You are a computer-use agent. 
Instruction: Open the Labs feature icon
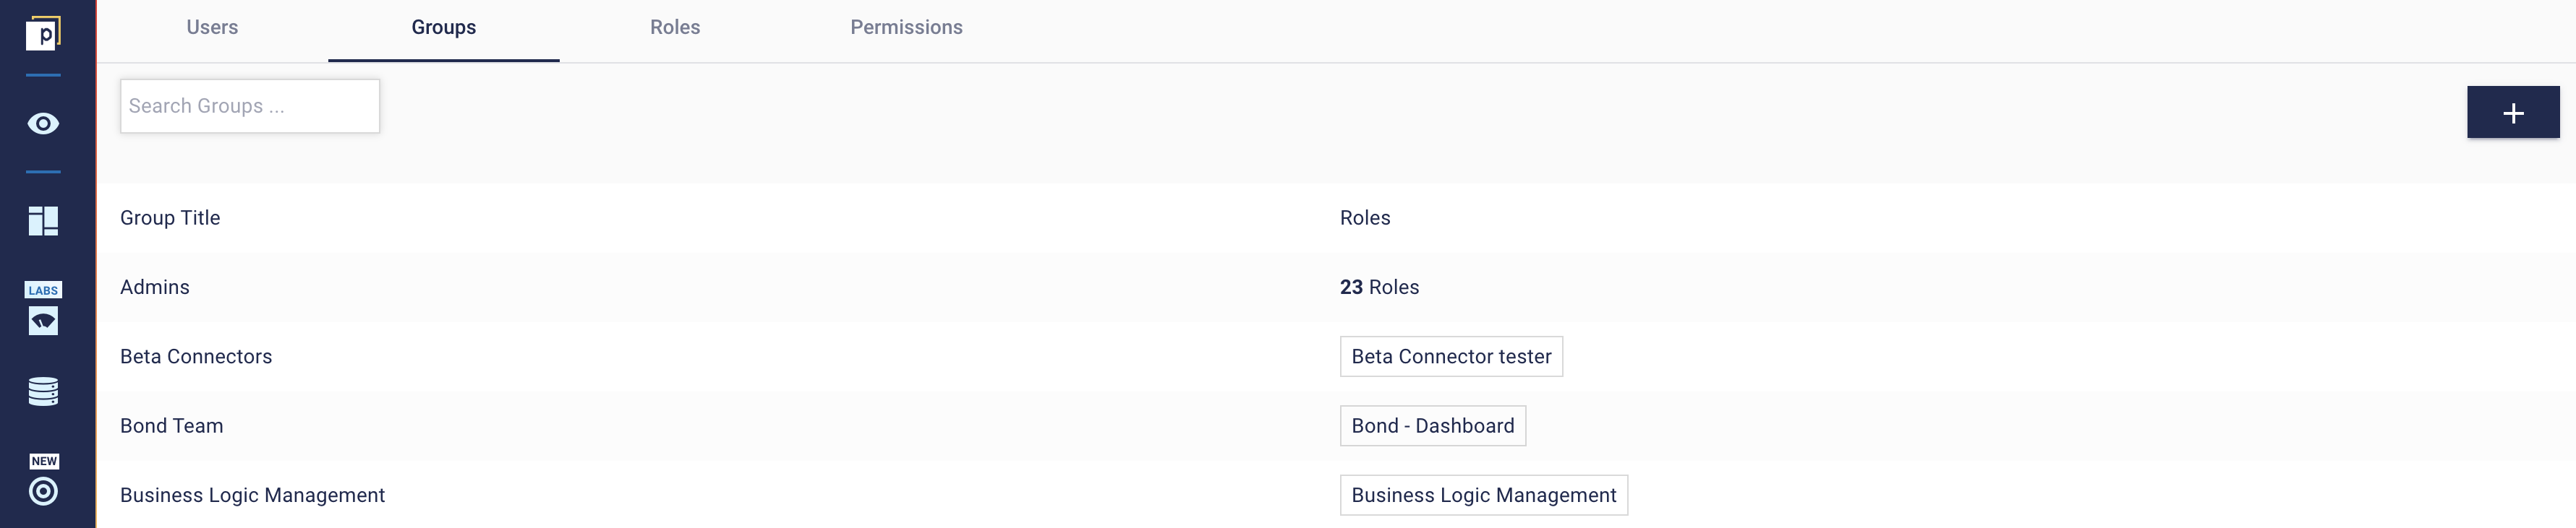pyautogui.click(x=43, y=308)
